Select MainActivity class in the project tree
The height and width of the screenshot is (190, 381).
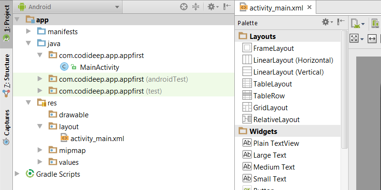point(99,67)
